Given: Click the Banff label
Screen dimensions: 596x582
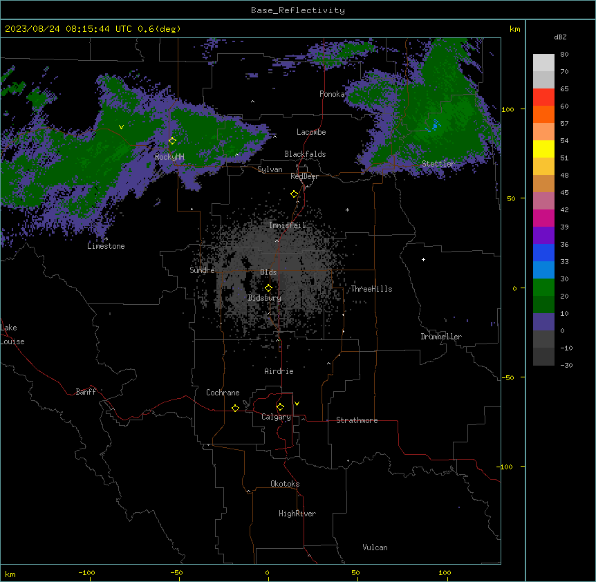Looking at the screenshot, I should click(86, 392).
